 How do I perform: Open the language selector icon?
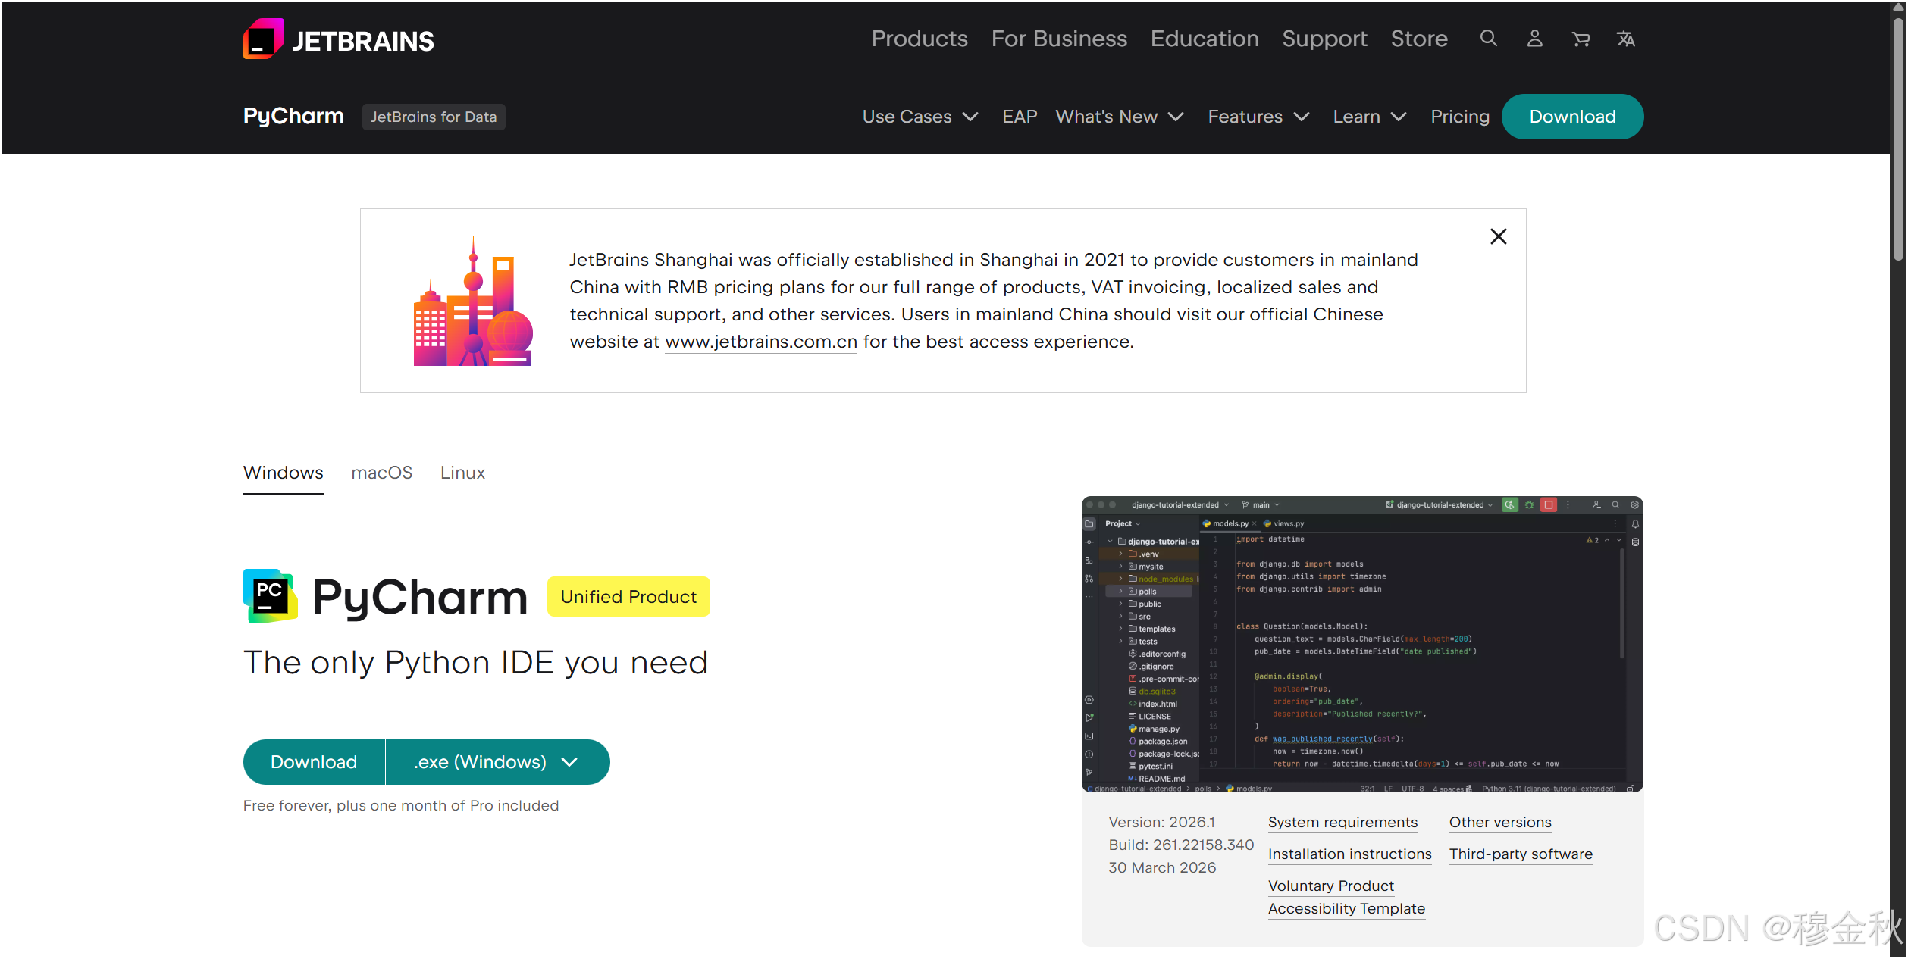1625,39
